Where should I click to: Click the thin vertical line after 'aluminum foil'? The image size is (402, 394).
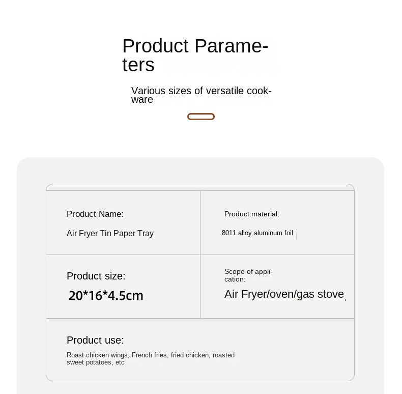point(296,234)
